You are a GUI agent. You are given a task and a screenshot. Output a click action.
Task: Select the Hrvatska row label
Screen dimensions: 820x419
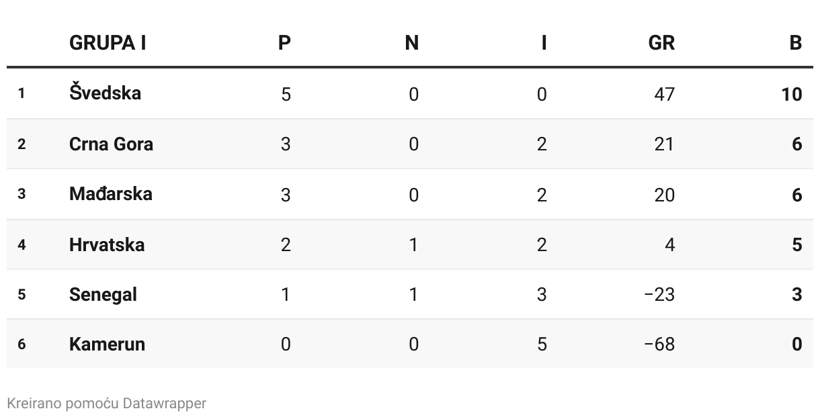106,244
